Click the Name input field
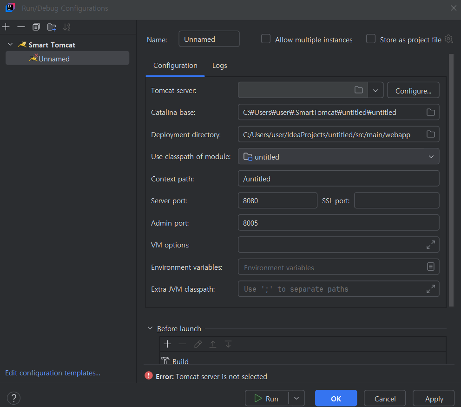This screenshot has width=461, height=407. tap(209, 39)
